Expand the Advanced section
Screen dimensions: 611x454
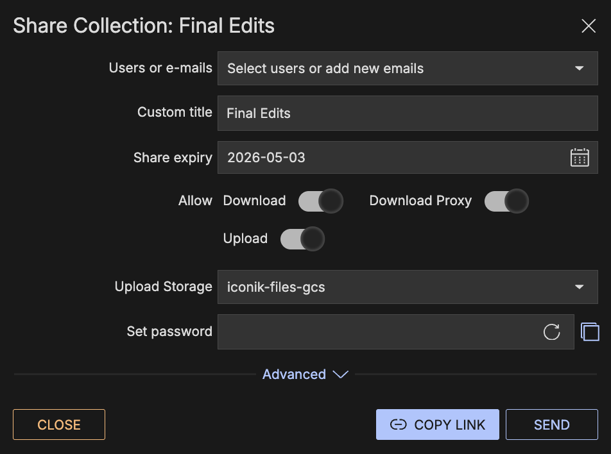click(x=305, y=374)
